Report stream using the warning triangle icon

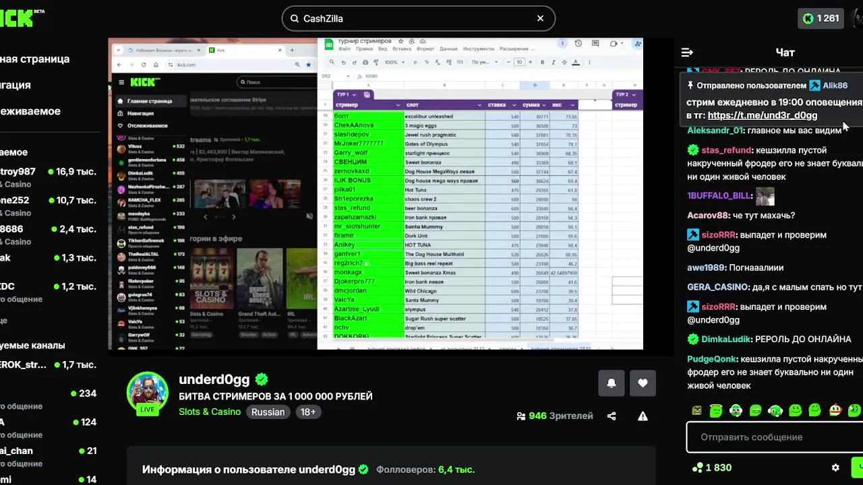[x=643, y=416]
